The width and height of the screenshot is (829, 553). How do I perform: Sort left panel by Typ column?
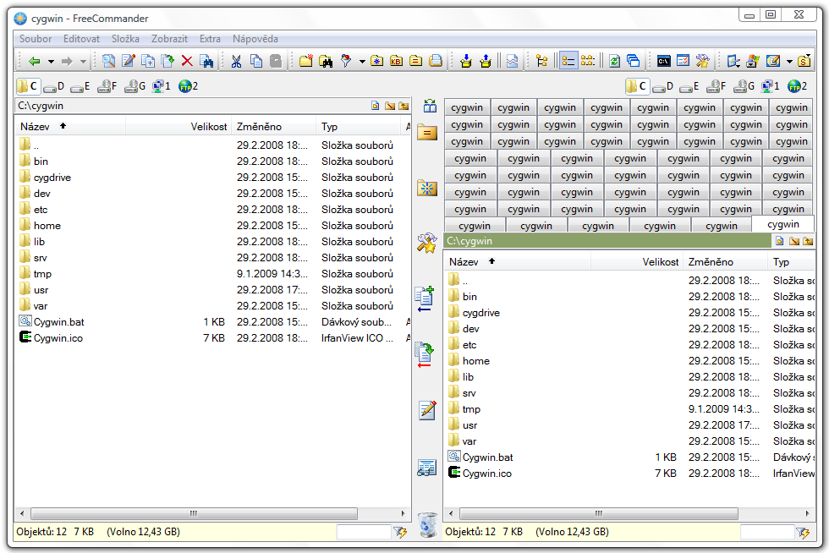pyautogui.click(x=359, y=126)
